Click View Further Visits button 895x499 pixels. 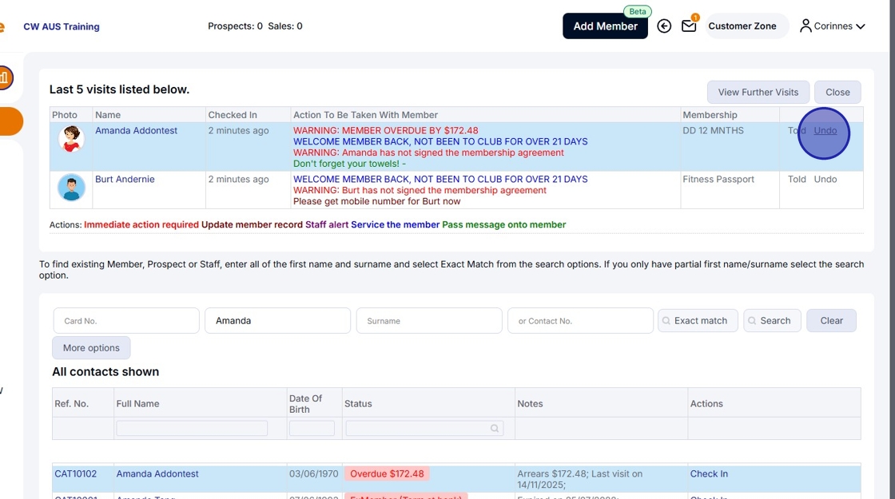(x=758, y=93)
